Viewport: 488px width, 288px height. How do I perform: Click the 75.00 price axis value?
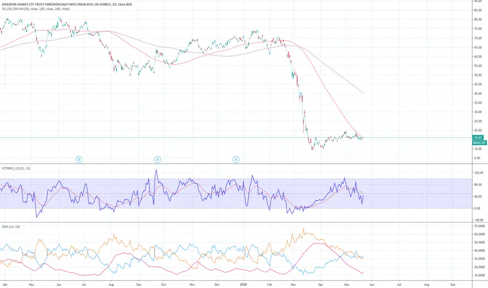click(478, 29)
